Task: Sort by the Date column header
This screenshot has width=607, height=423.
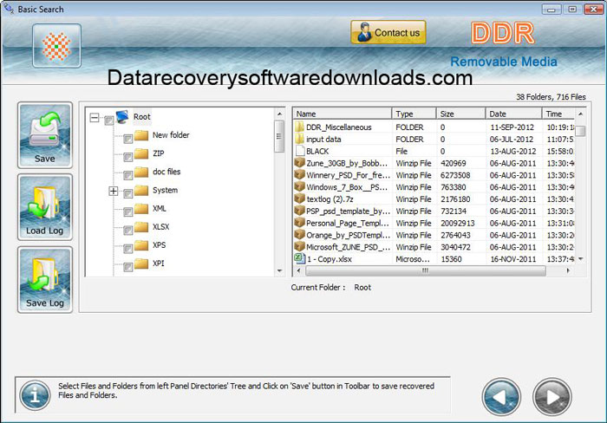Action: [513, 114]
